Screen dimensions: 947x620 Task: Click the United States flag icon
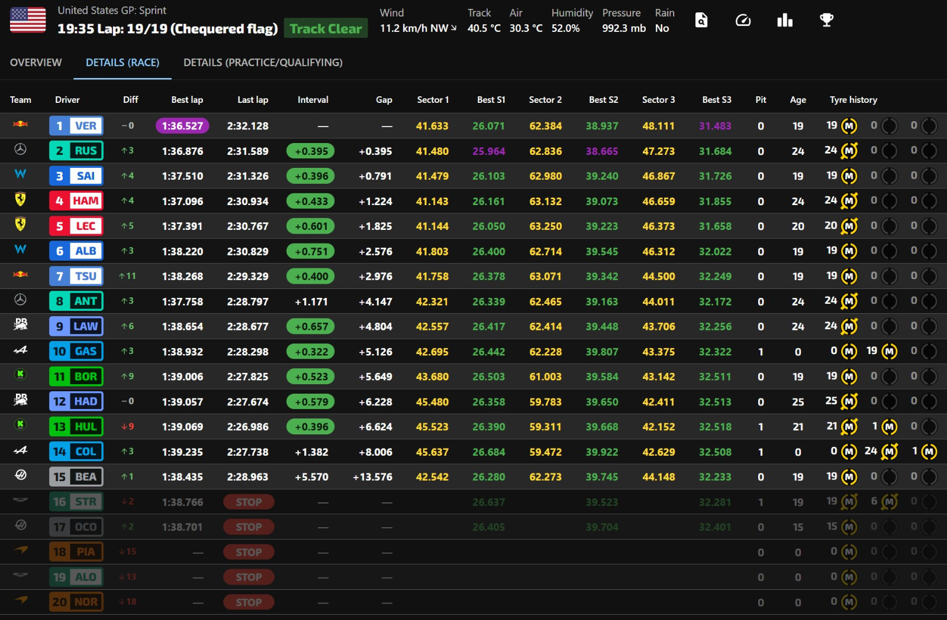(28, 20)
